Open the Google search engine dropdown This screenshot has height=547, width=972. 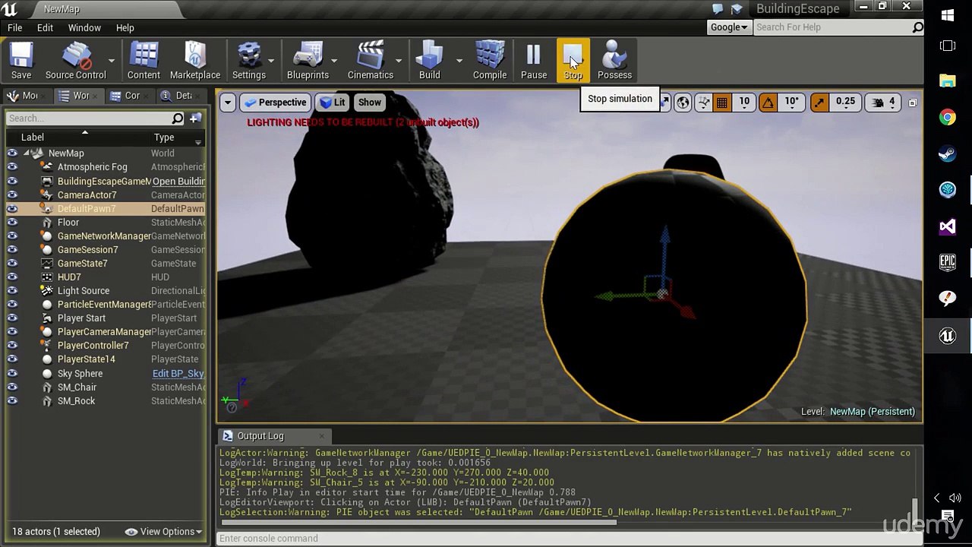point(728,27)
